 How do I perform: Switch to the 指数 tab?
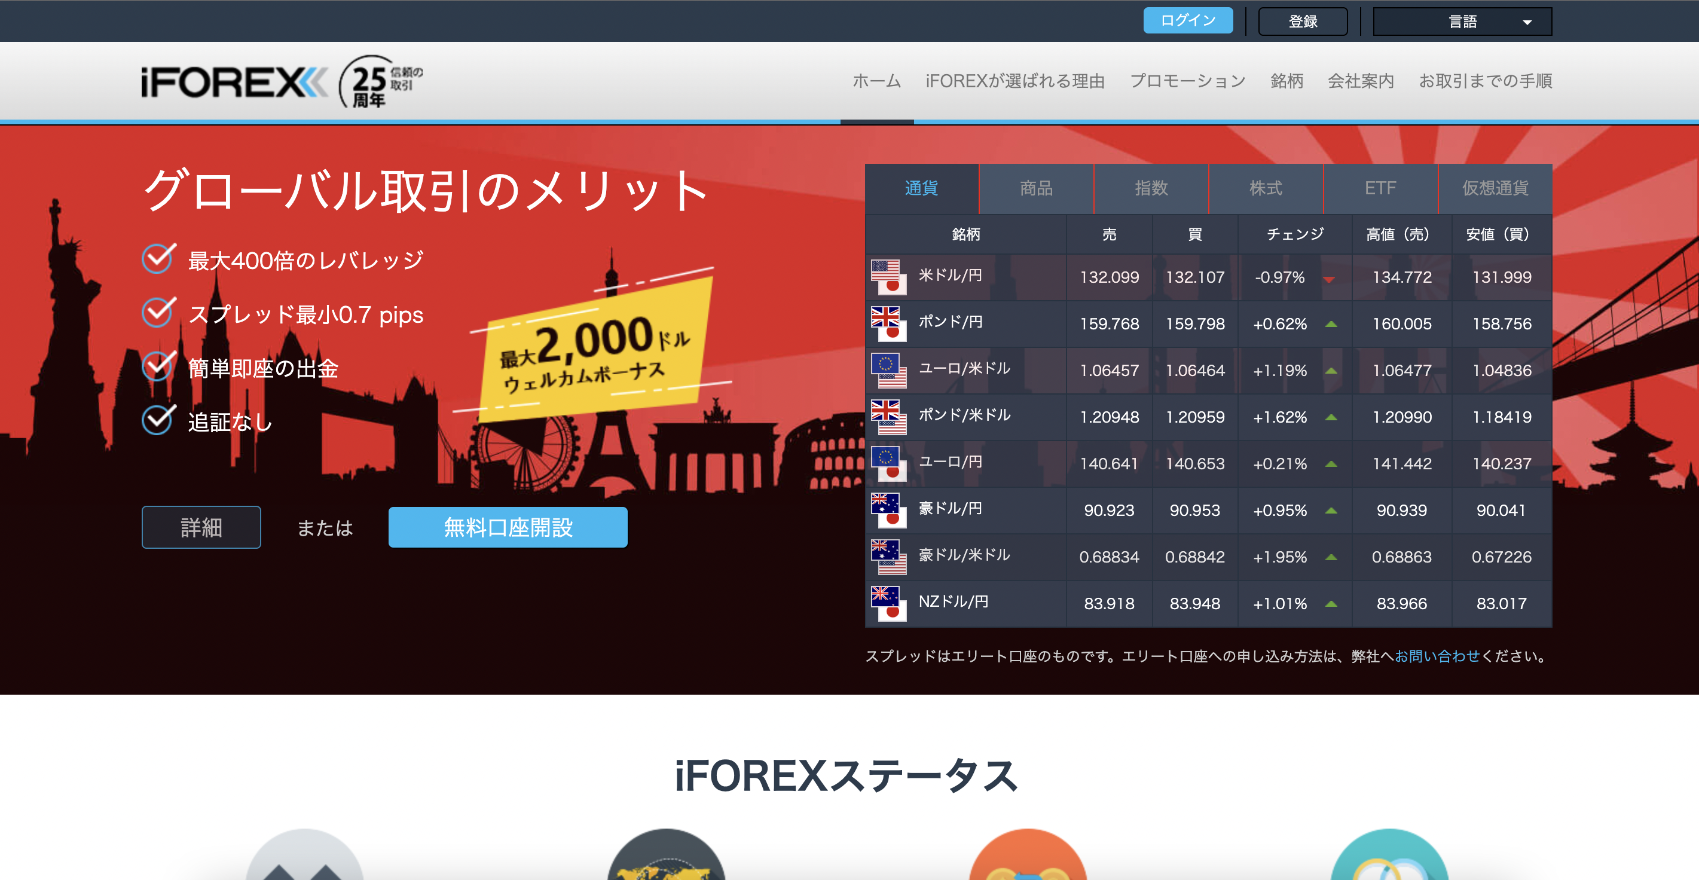[1151, 189]
